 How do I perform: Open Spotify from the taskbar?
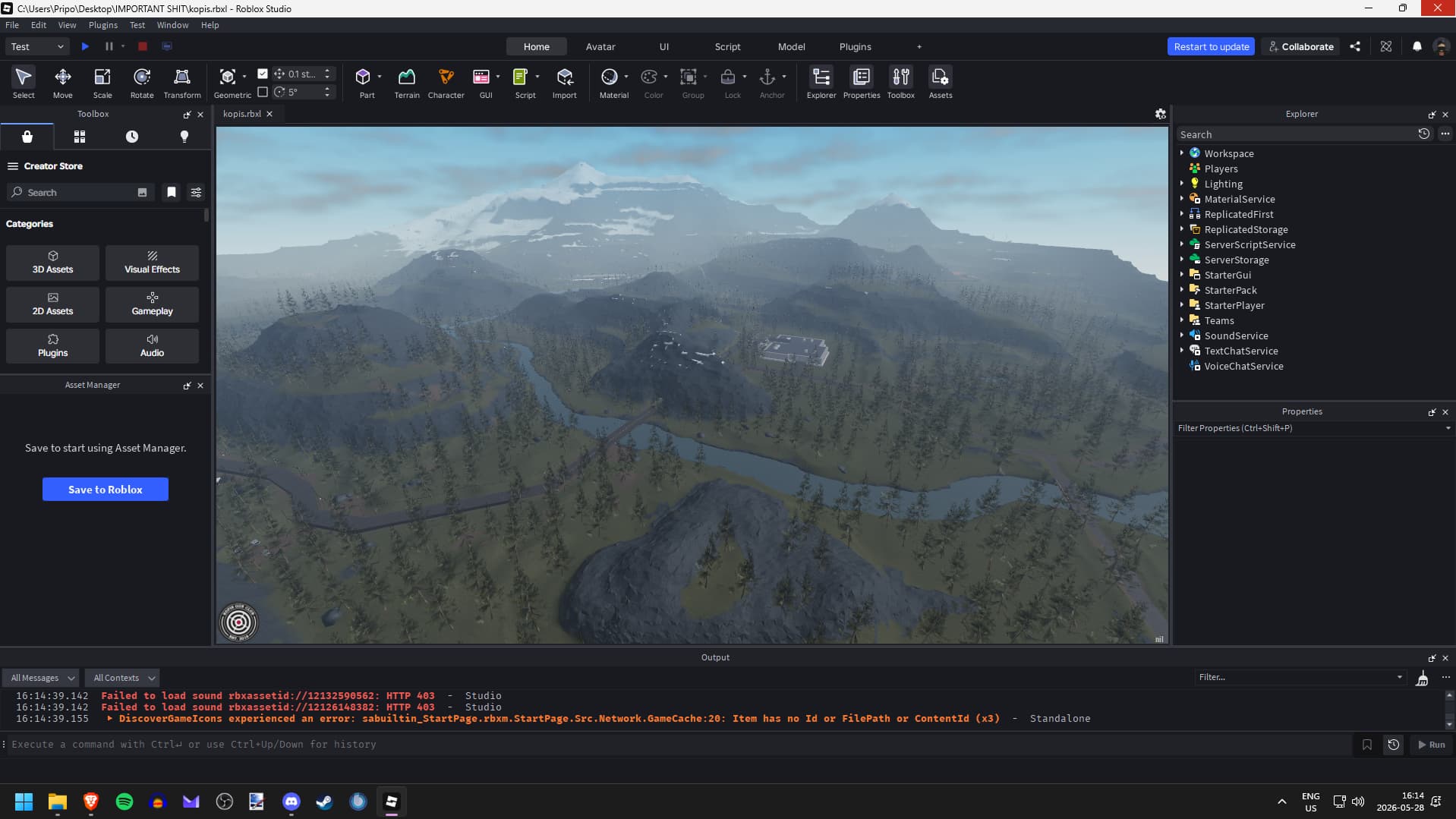(124, 802)
